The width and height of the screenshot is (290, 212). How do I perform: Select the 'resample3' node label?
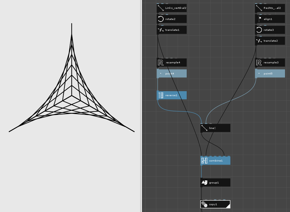click(271, 62)
